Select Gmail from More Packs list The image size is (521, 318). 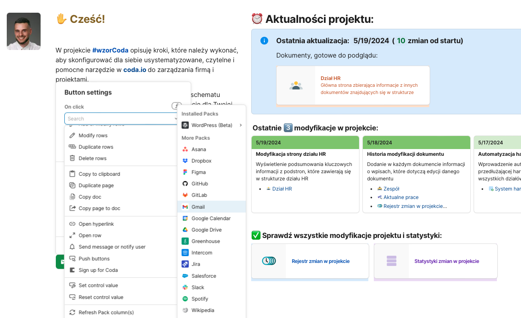click(198, 207)
